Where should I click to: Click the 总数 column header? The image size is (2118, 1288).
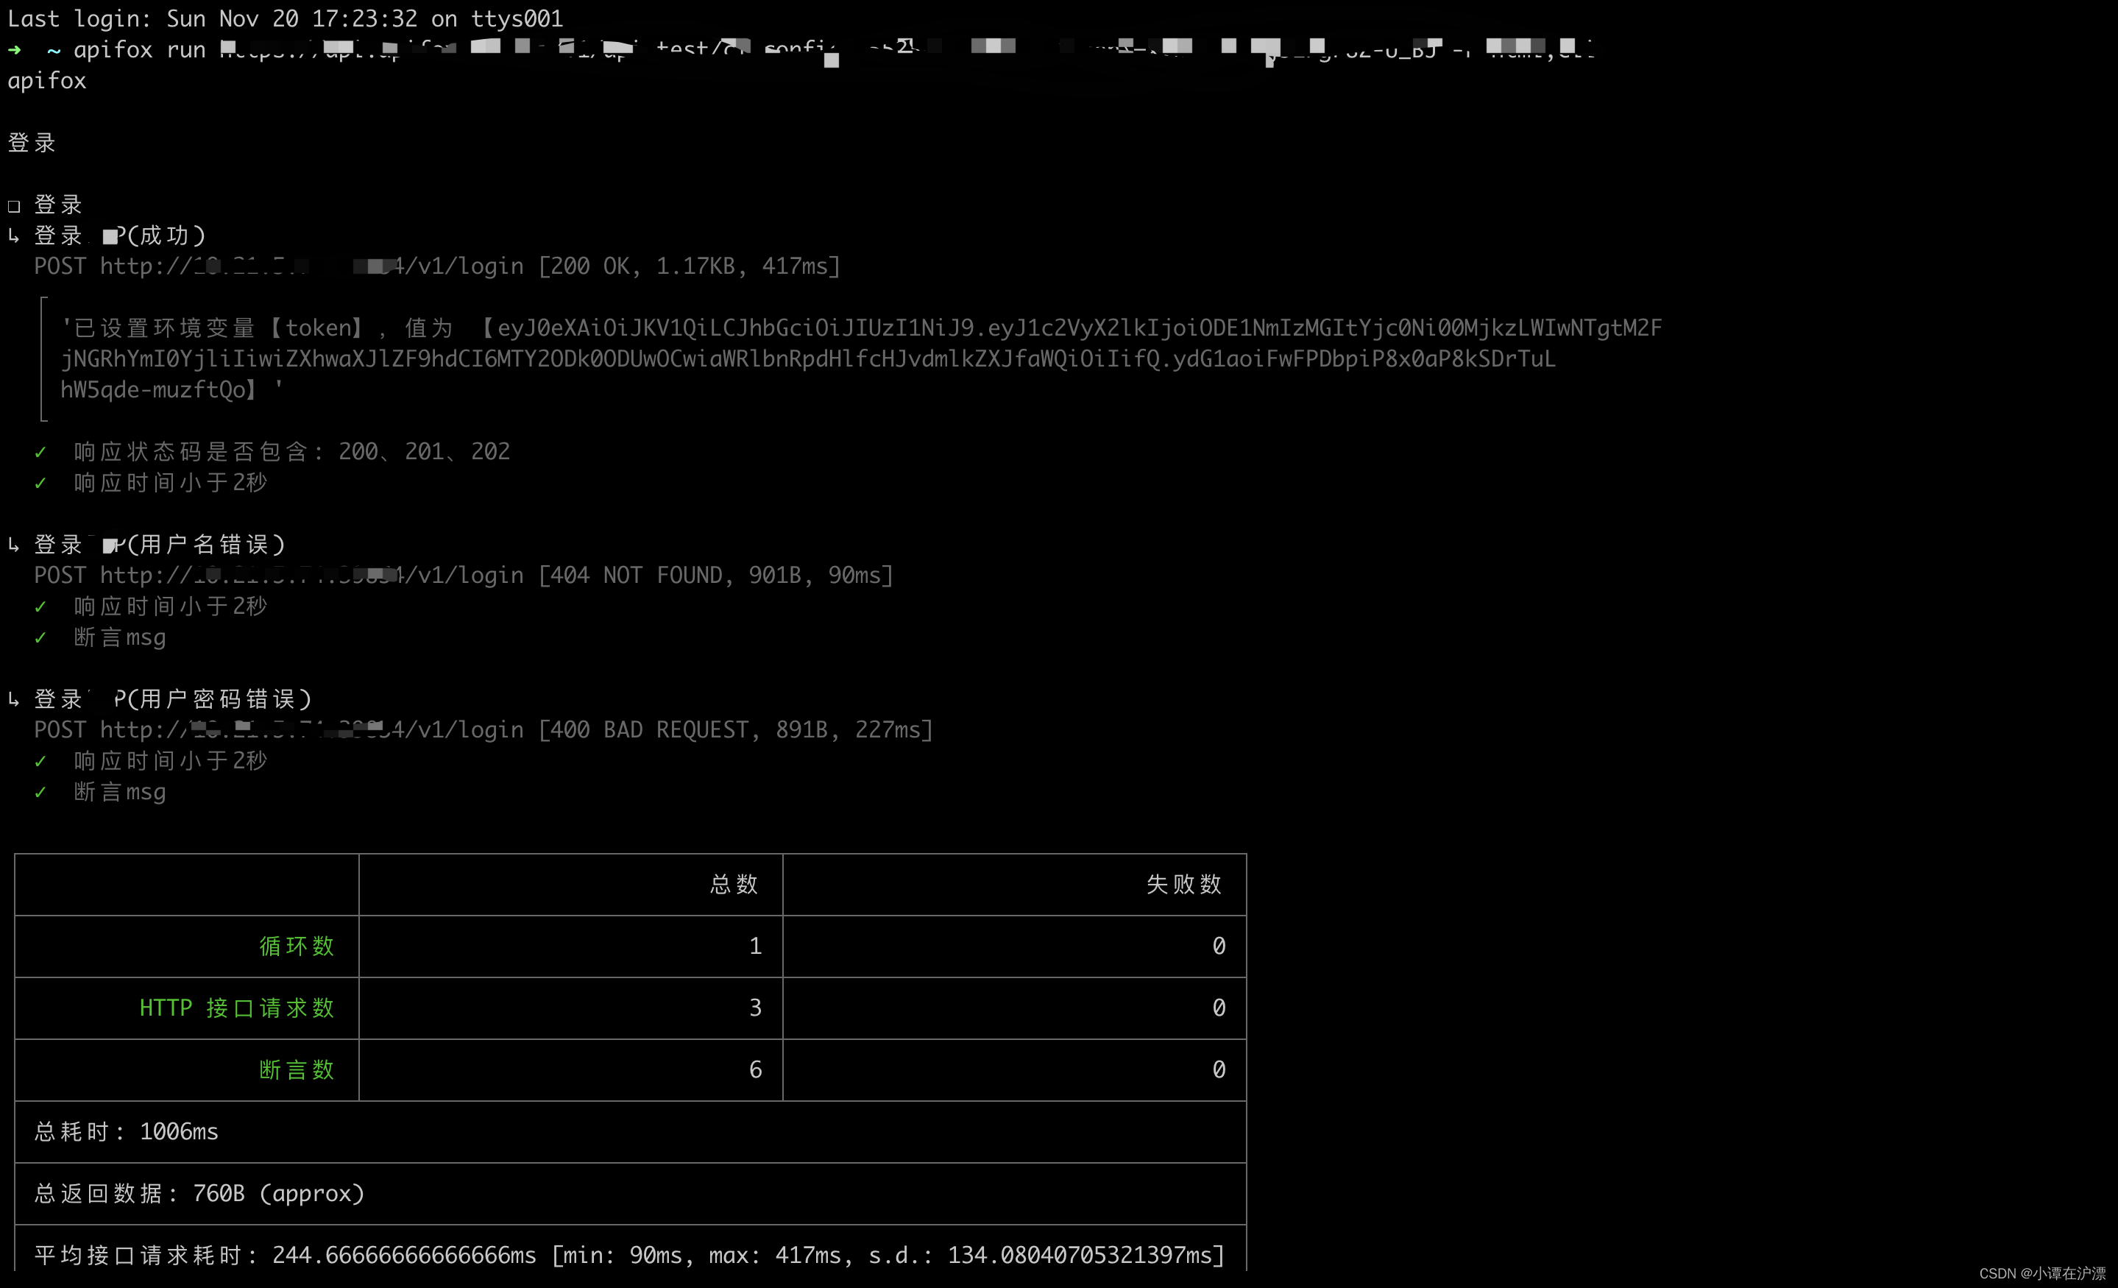[733, 884]
